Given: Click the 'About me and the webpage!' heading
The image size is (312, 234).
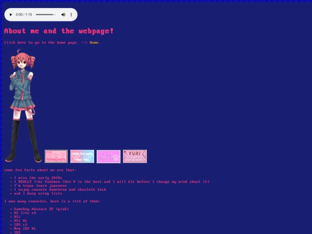Looking at the screenshot, I should point(59,31).
